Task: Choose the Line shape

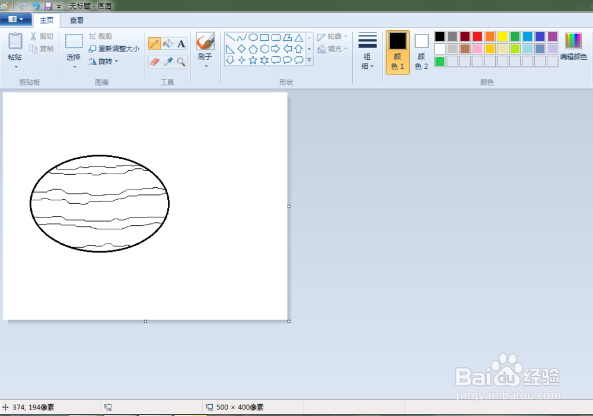Action: [230, 37]
